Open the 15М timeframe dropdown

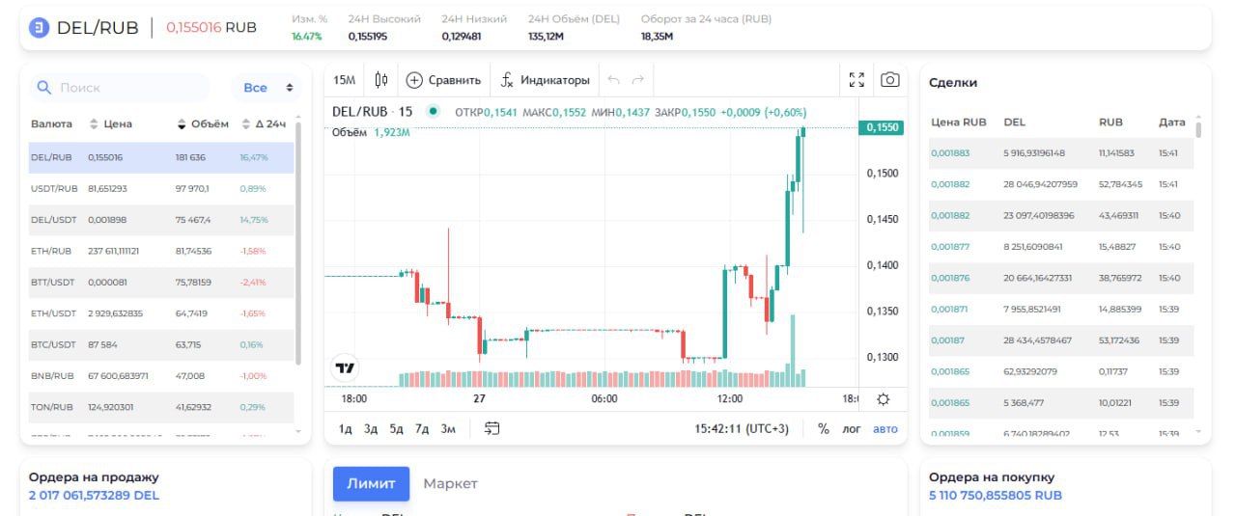(x=345, y=80)
